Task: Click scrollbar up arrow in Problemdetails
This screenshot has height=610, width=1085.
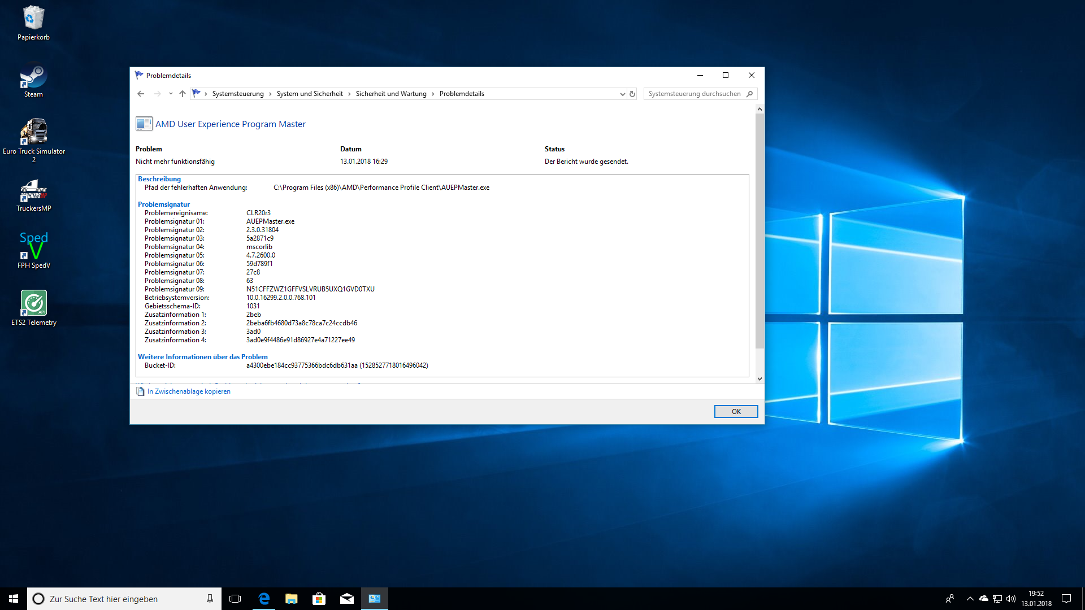Action: 759,109
